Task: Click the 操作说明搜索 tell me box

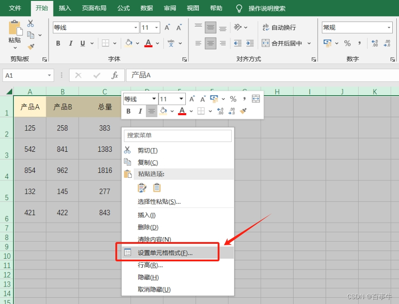Action: (x=267, y=9)
